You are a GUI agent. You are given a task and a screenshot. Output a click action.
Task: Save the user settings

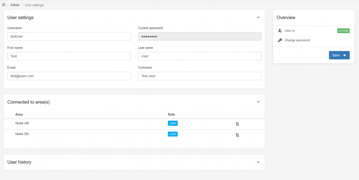pos(339,55)
